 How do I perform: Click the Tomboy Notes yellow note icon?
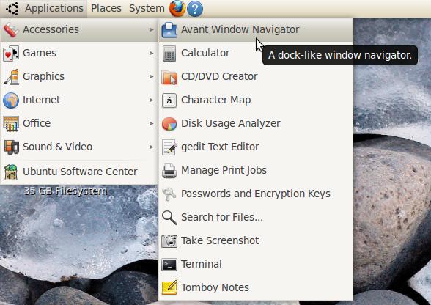coord(169,287)
